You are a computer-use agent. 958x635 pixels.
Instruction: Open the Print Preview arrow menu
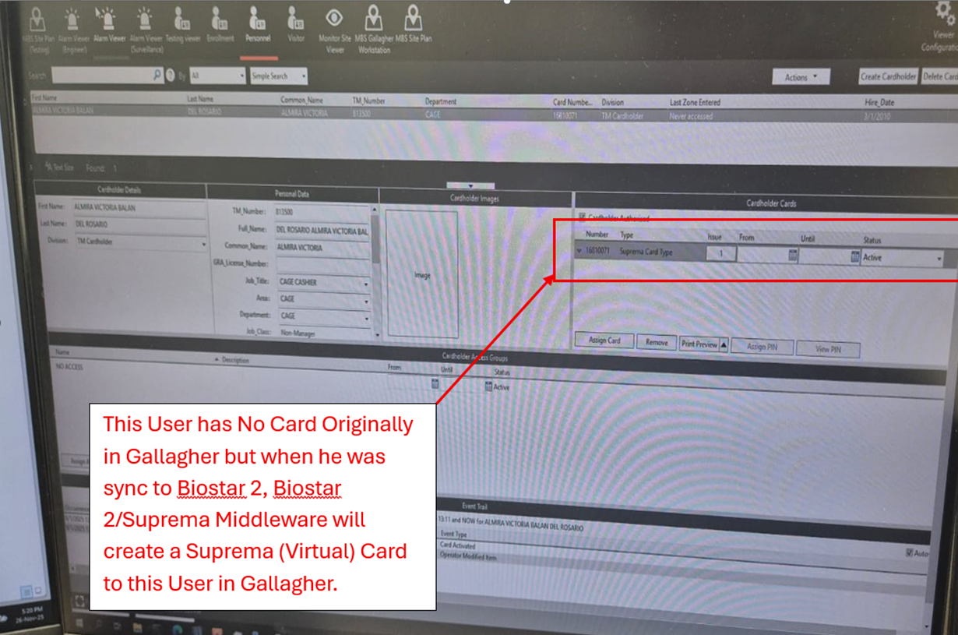(724, 344)
